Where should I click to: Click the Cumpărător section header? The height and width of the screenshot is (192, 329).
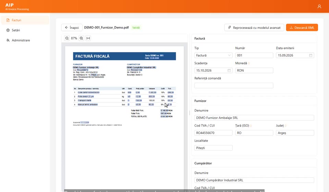point(203,163)
